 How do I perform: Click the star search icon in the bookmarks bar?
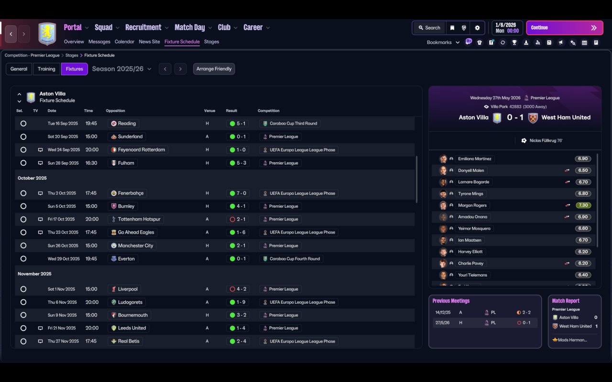(x=573, y=42)
